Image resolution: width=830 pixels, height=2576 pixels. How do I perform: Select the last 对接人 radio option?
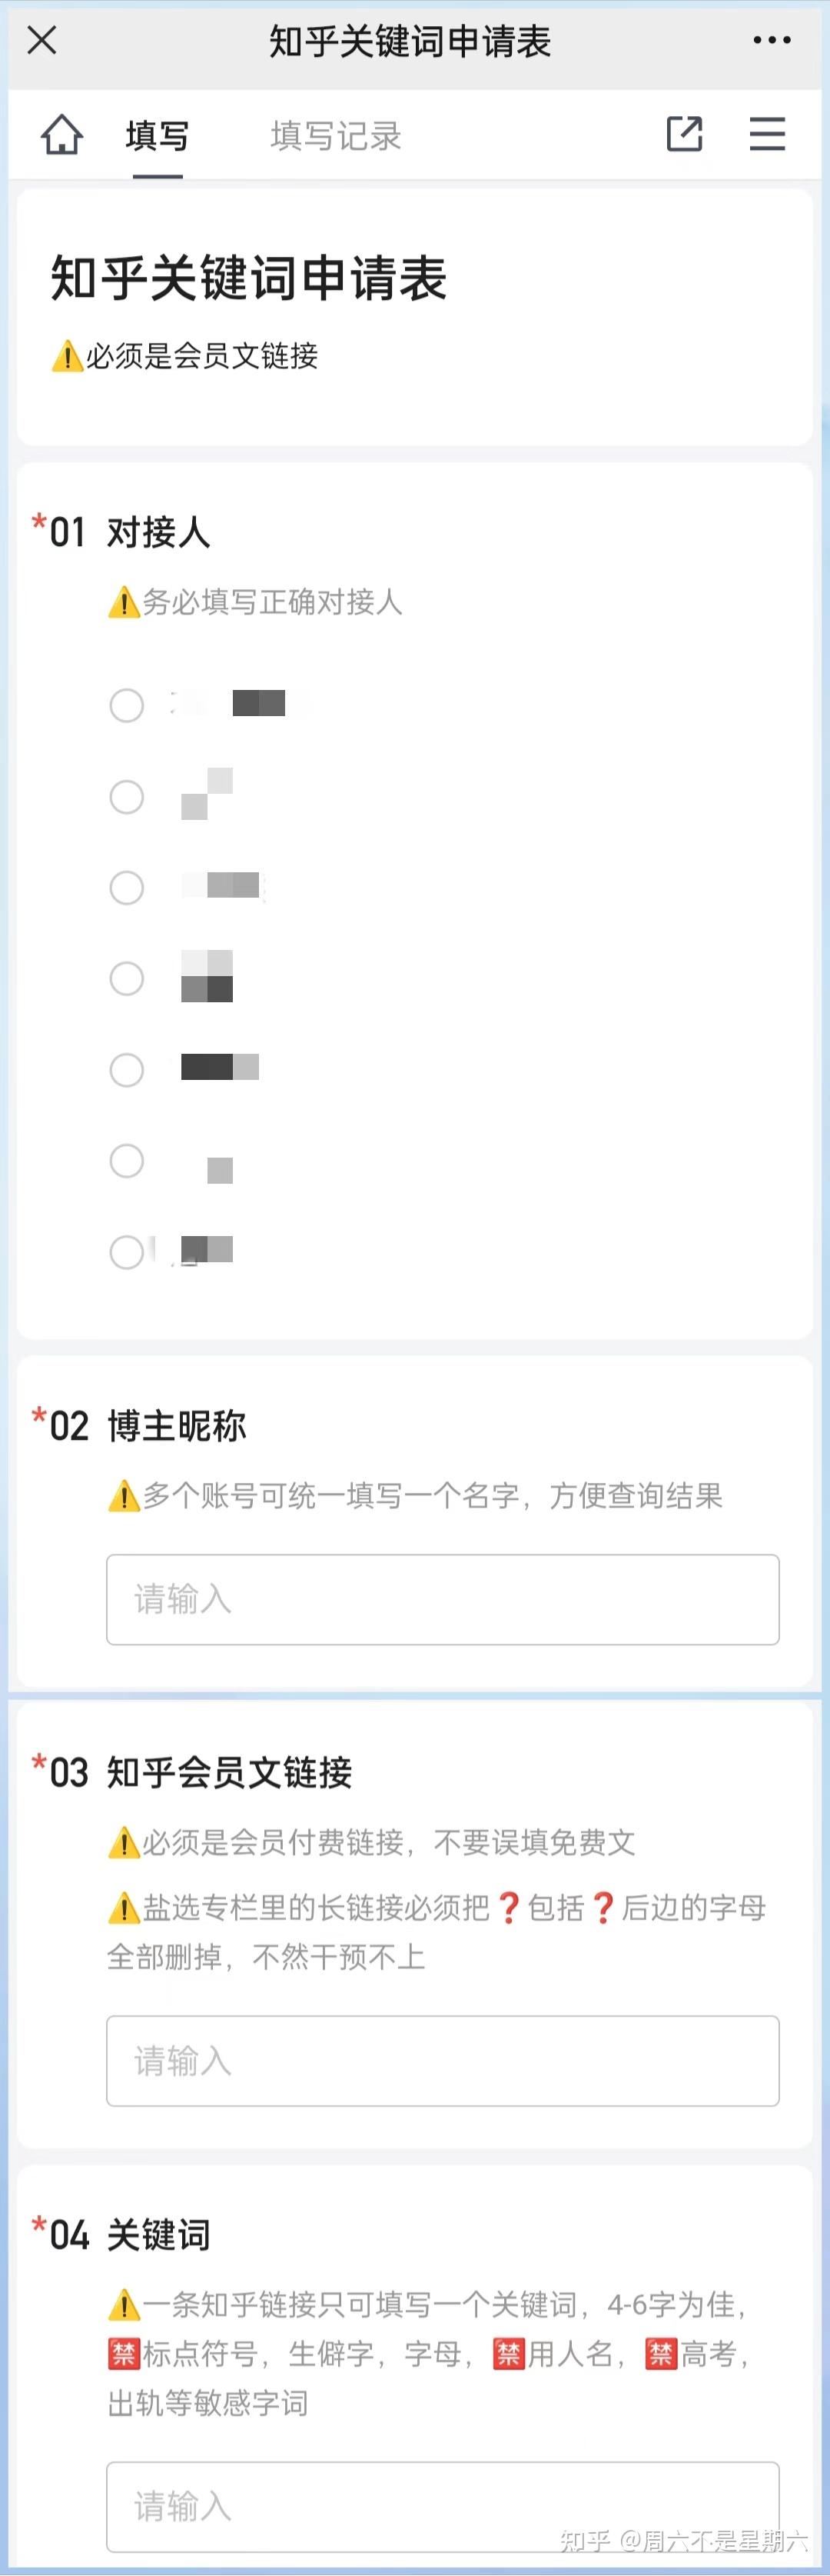[127, 1252]
